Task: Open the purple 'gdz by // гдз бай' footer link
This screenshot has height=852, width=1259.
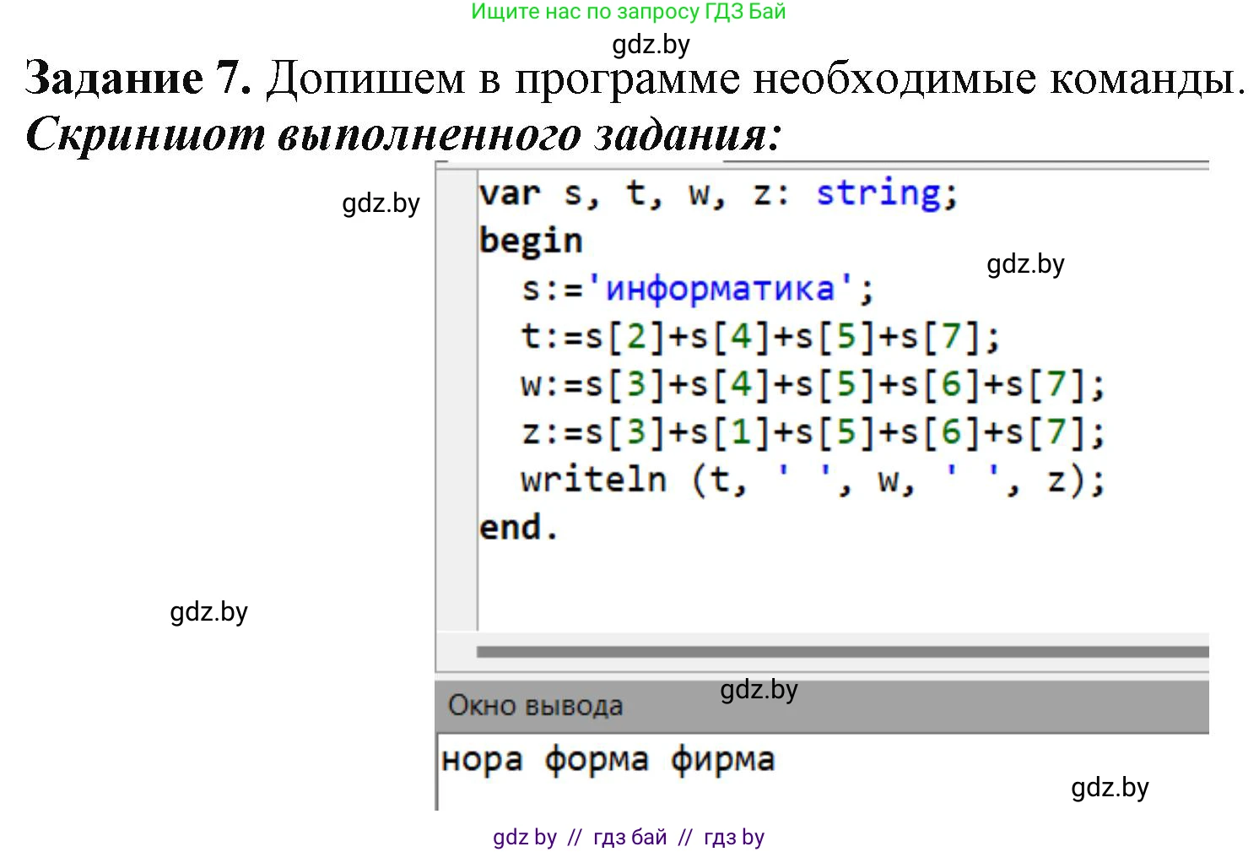Action: [x=628, y=837]
